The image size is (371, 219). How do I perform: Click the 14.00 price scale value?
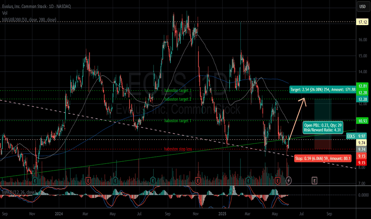click(x=363, y=72)
